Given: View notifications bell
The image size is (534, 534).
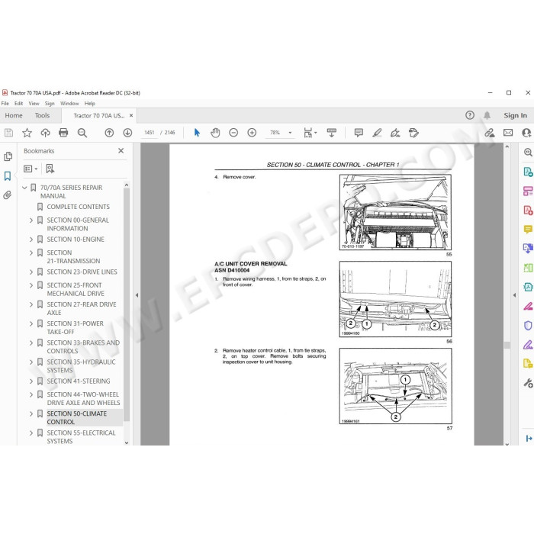Looking at the screenshot, I should (487, 115).
